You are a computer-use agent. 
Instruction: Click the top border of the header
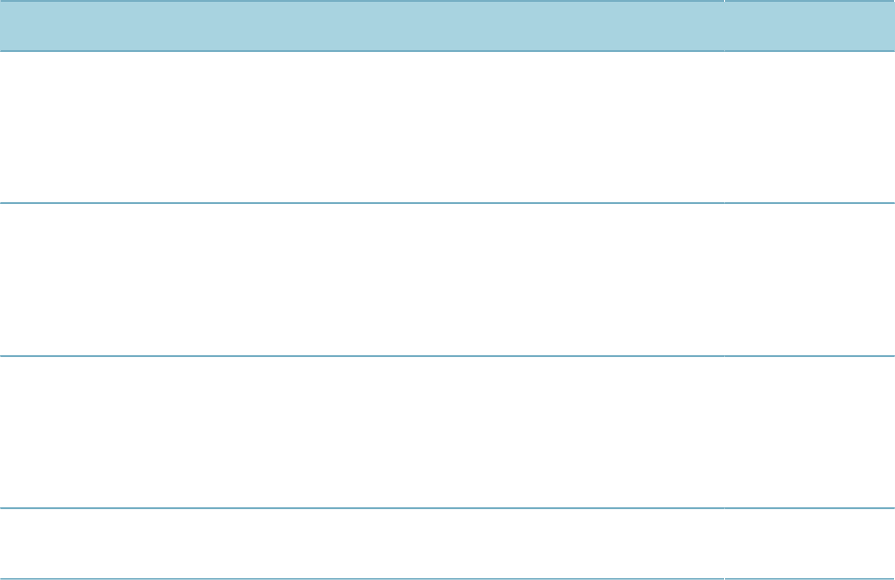(x=447, y=1)
